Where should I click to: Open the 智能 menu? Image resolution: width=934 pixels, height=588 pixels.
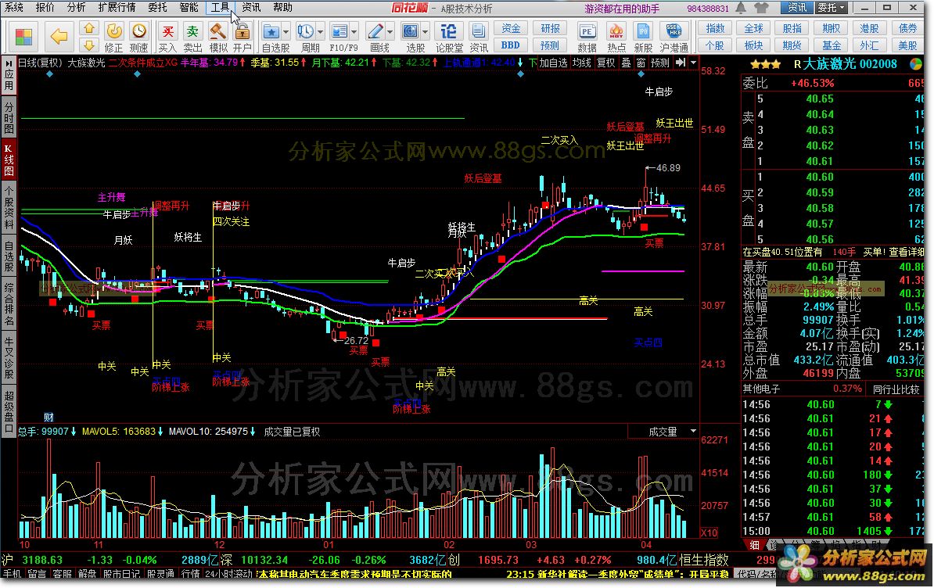(189, 8)
